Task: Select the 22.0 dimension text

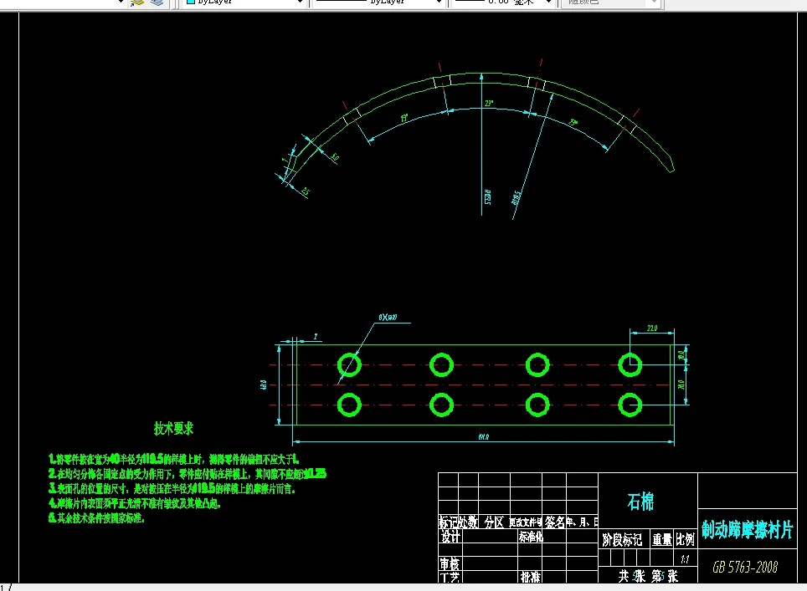Action: [652, 328]
